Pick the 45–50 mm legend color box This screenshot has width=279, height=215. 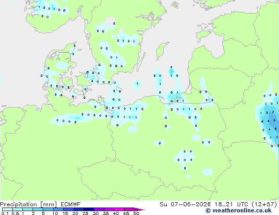(129, 209)
